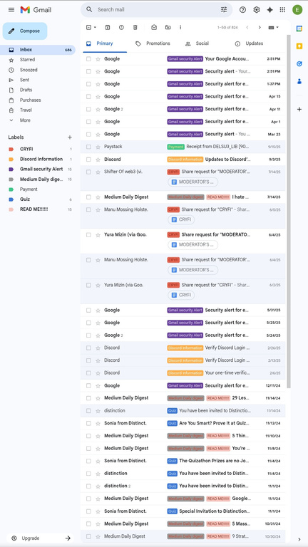Click the Compose button

pyautogui.click(x=25, y=31)
